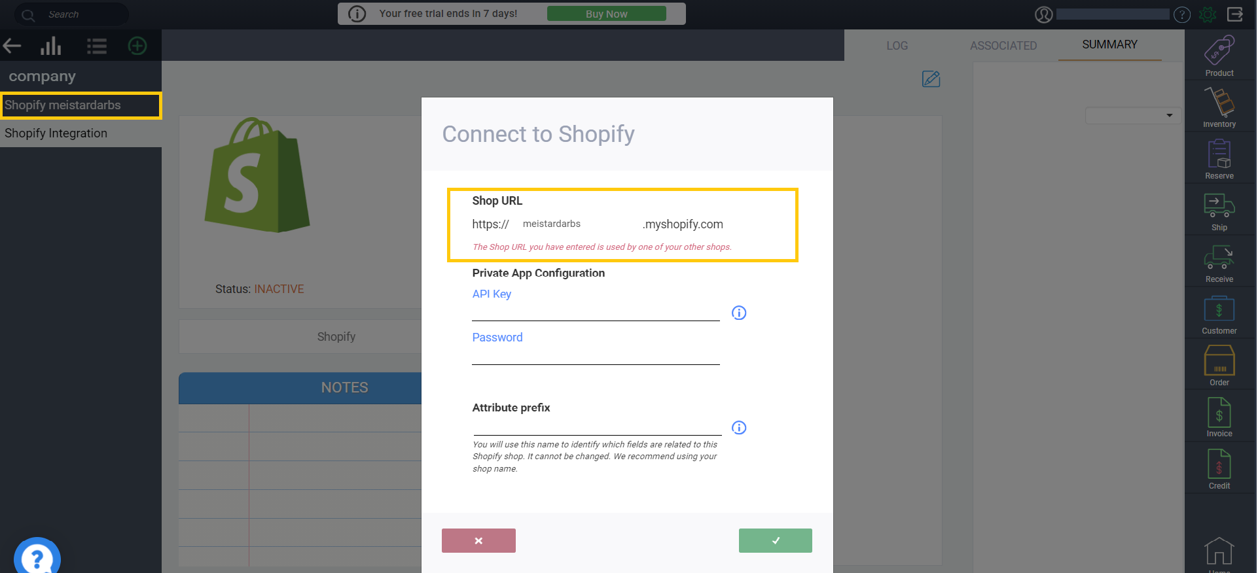Image resolution: width=1258 pixels, height=573 pixels.
Task: Click the API Key input field
Action: [x=596, y=312]
